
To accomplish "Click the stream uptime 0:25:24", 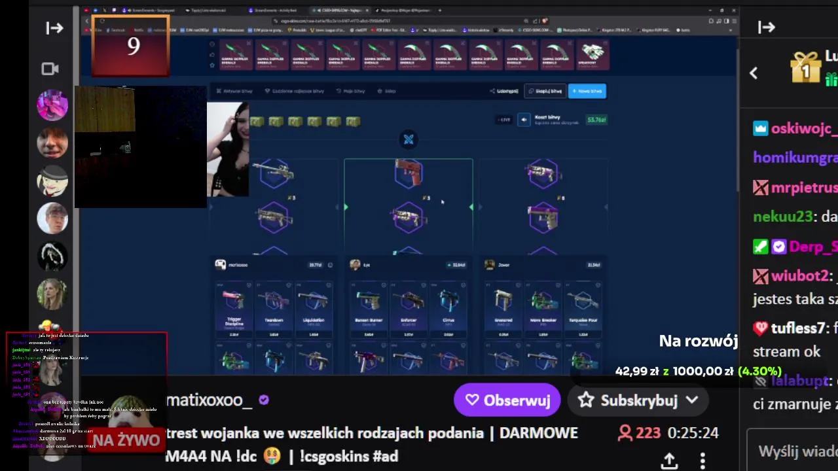I will [x=693, y=433].
